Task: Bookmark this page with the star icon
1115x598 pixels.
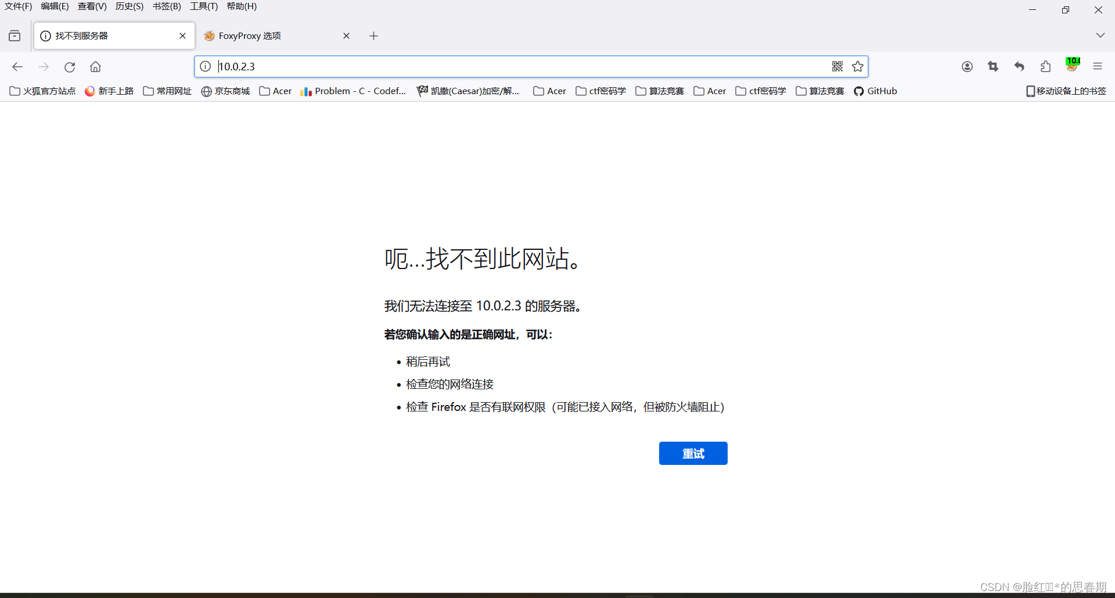Action: (x=858, y=66)
